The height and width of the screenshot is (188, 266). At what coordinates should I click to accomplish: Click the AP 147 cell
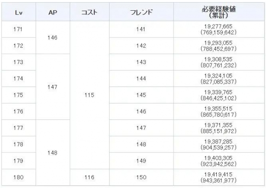click(53, 87)
